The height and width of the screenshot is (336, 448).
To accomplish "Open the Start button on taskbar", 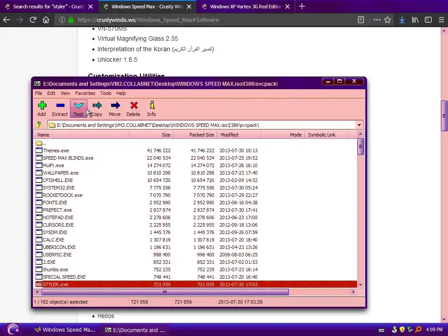I will click(x=13, y=329).
